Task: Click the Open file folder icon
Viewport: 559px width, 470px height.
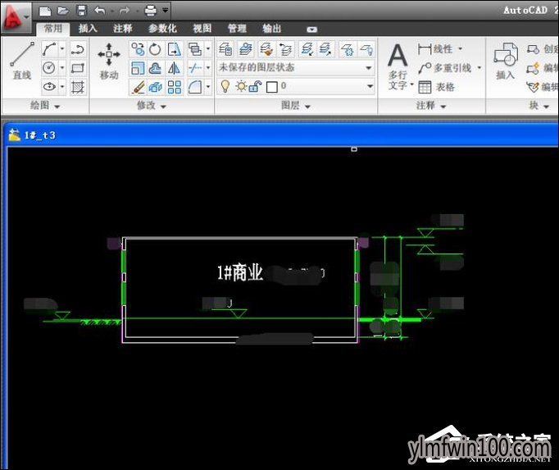Action: point(63,11)
